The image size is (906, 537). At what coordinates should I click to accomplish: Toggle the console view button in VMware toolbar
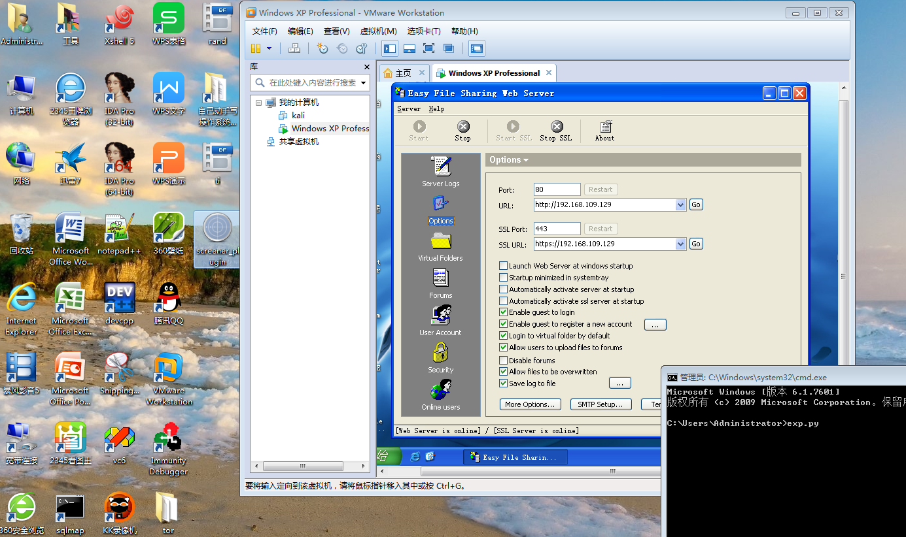pyautogui.click(x=477, y=48)
